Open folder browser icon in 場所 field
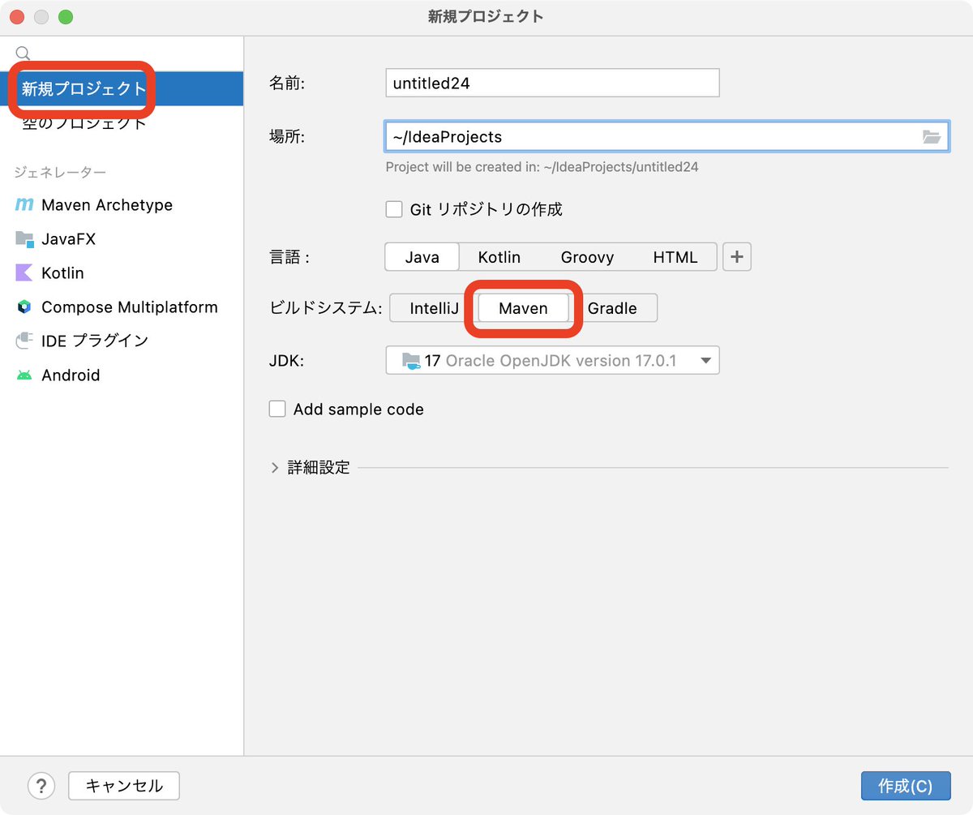 pyautogui.click(x=932, y=136)
